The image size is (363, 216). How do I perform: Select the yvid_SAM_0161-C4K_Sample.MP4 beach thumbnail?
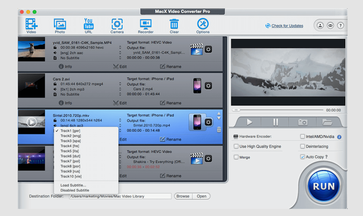click(x=31, y=49)
